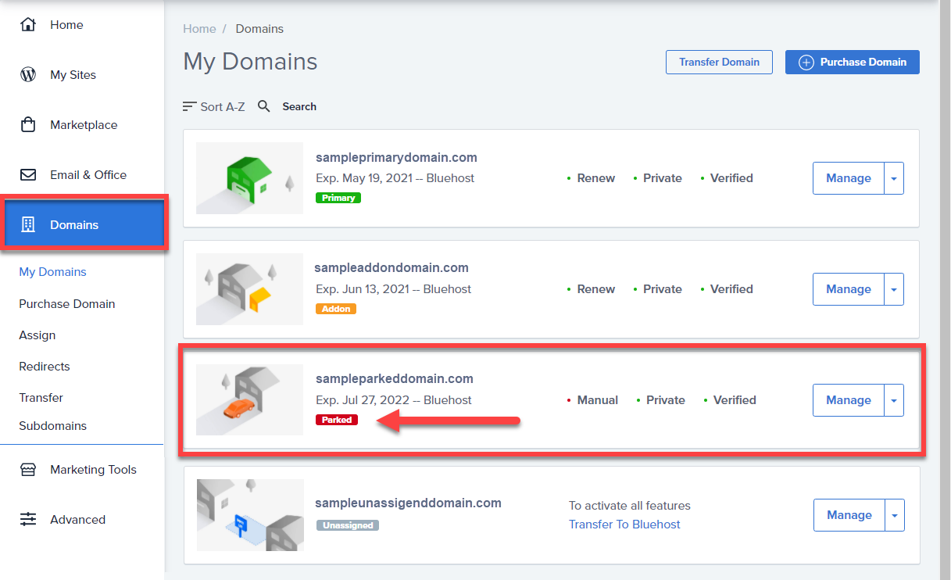Click the green Primary badge
This screenshot has height=580, width=951.
coord(338,198)
